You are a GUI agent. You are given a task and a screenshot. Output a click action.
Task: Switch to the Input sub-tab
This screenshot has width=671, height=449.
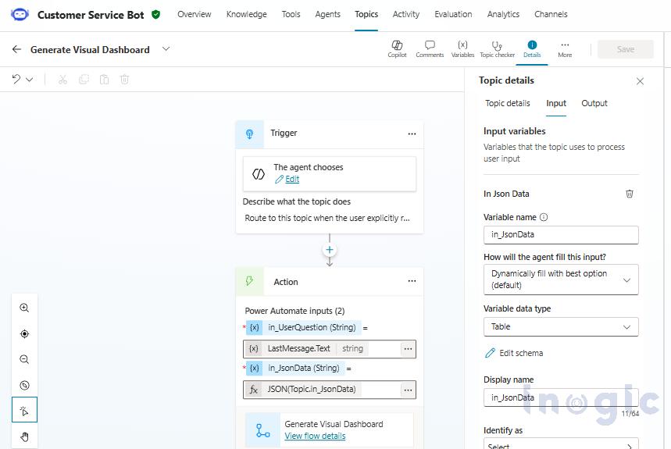pos(556,104)
